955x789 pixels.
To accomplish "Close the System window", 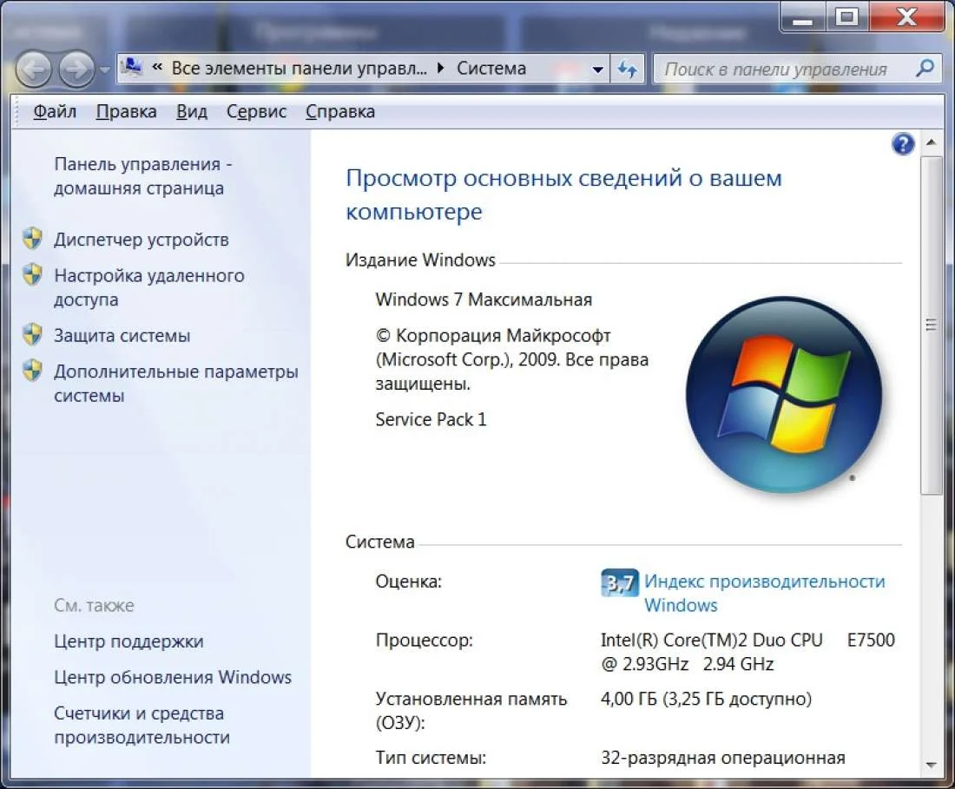I will [x=907, y=16].
